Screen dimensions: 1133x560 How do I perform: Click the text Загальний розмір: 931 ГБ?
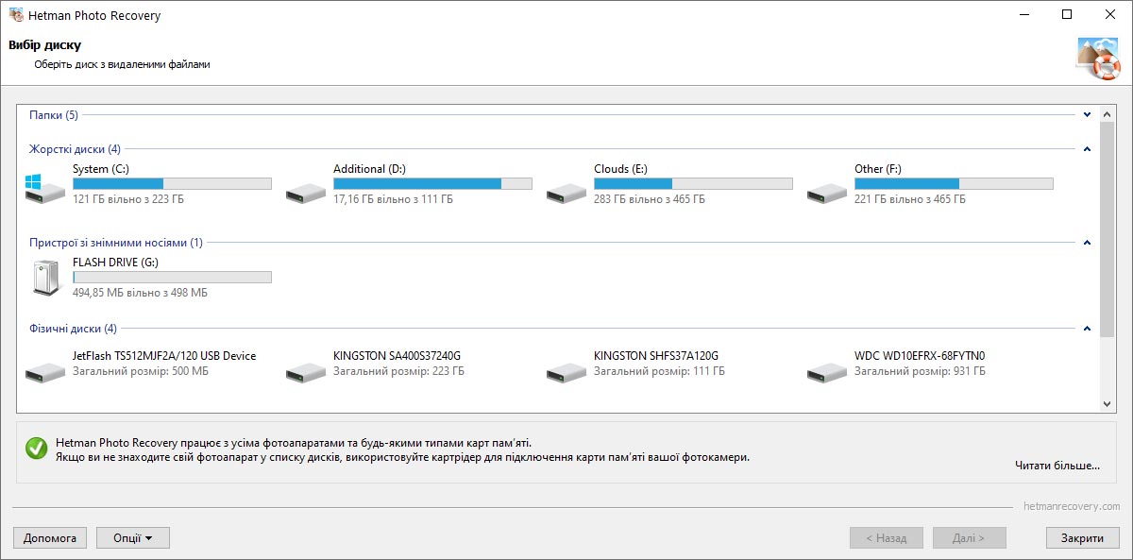[x=920, y=372]
